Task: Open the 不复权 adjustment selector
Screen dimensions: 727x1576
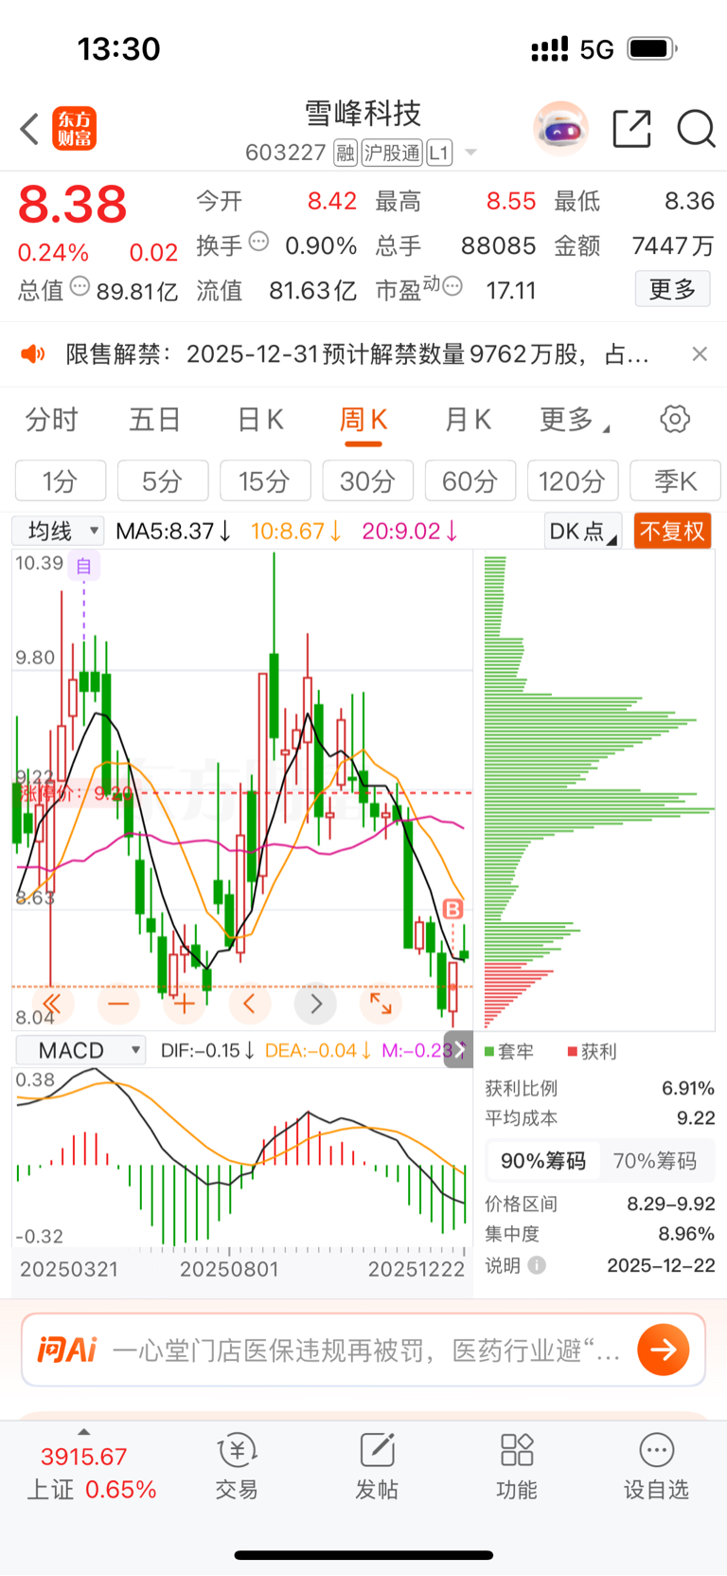Action: click(672, 531)
